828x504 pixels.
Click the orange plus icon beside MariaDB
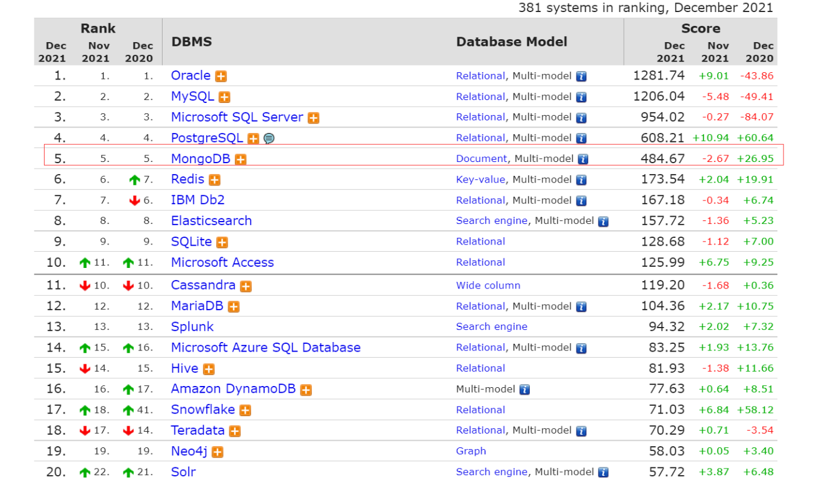tap(234, 307)
